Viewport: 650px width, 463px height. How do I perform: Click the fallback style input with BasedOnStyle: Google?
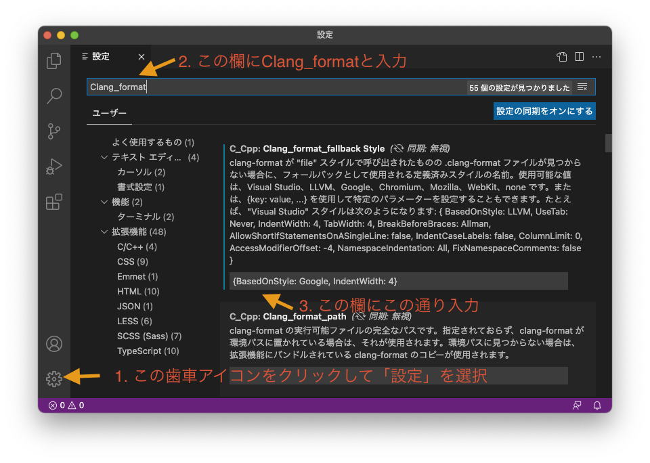(398, 281)
